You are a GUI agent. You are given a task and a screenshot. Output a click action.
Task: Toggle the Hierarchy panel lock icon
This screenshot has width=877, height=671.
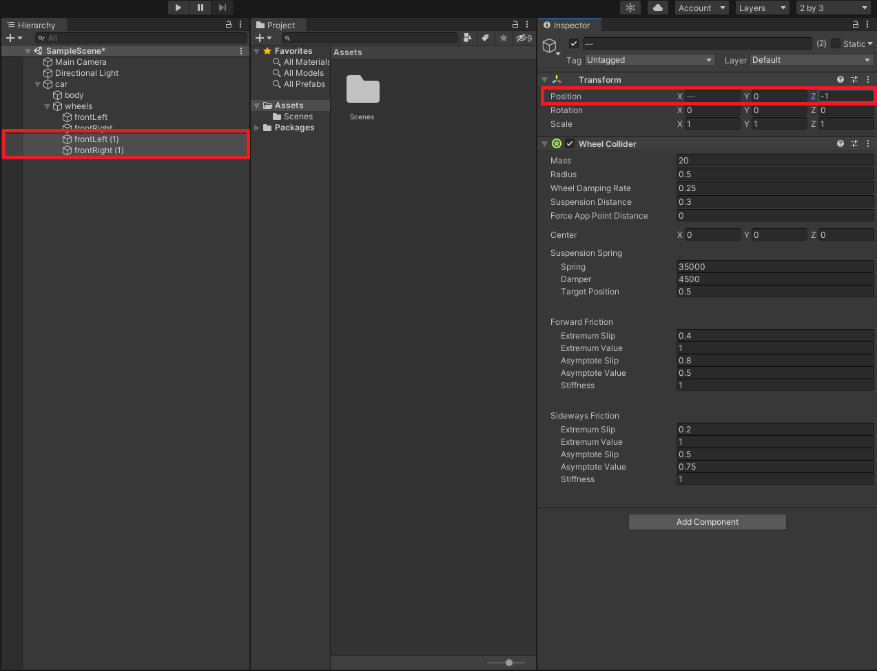[x=229, y=24]
